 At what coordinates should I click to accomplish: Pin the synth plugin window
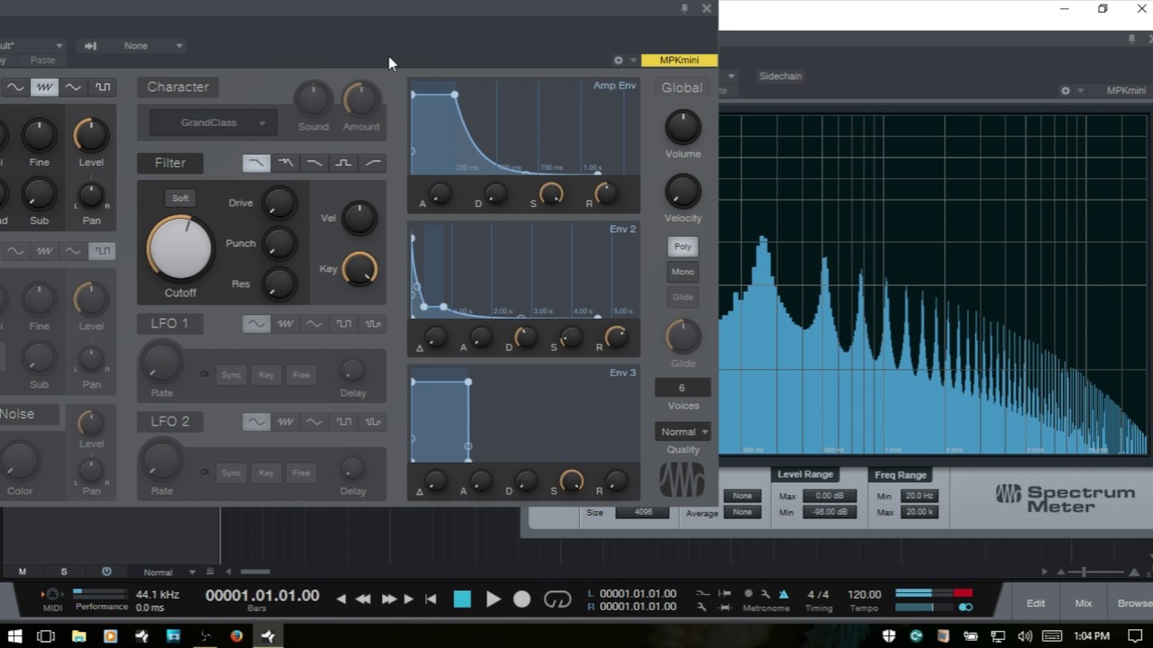click(x=685, y=8)
